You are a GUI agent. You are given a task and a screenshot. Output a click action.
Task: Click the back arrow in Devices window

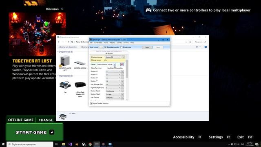(x=59, y=42)
